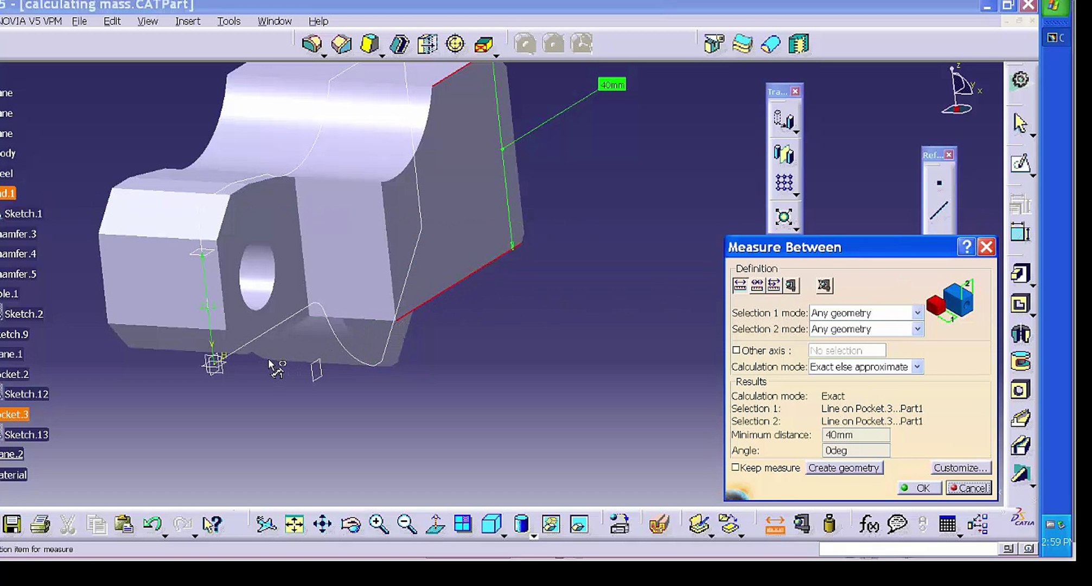
Task: Expand the Calculation mode dropdown
Action: point(917,367)
